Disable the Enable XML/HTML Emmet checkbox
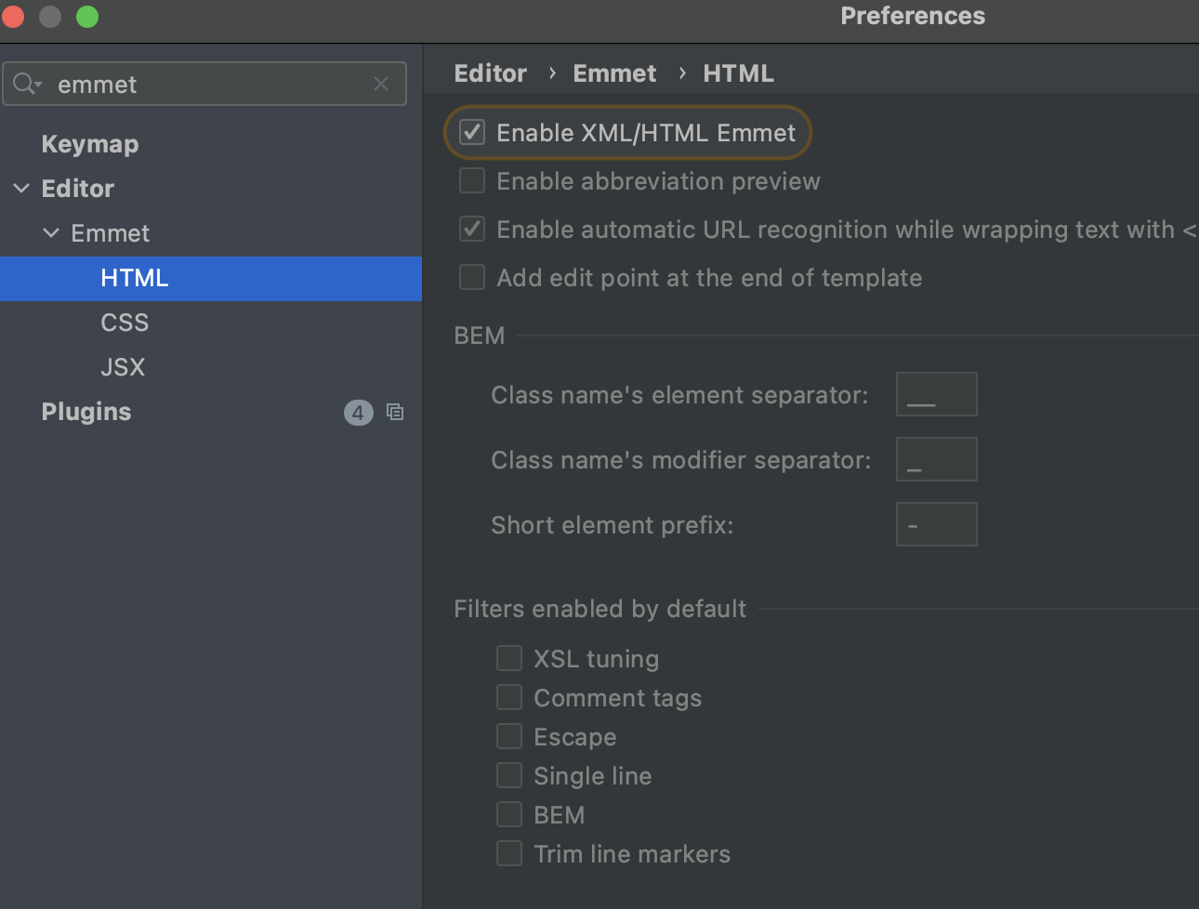The image size is (1199, 909). [x=472, y=132]
